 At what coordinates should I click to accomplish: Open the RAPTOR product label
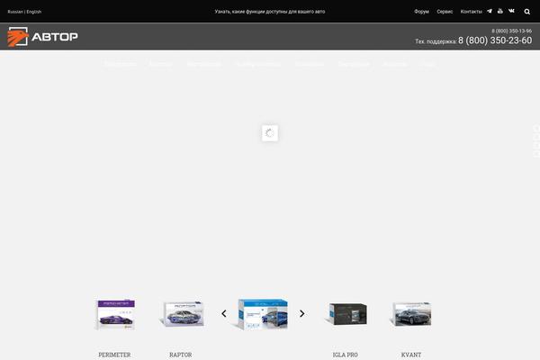point(181,355)
